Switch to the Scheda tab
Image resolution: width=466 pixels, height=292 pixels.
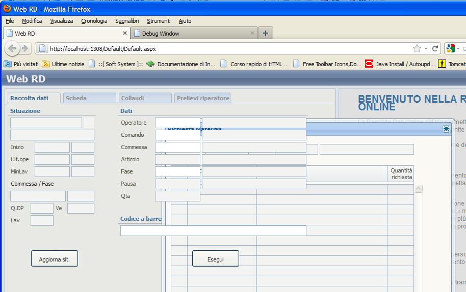point(89,98)
